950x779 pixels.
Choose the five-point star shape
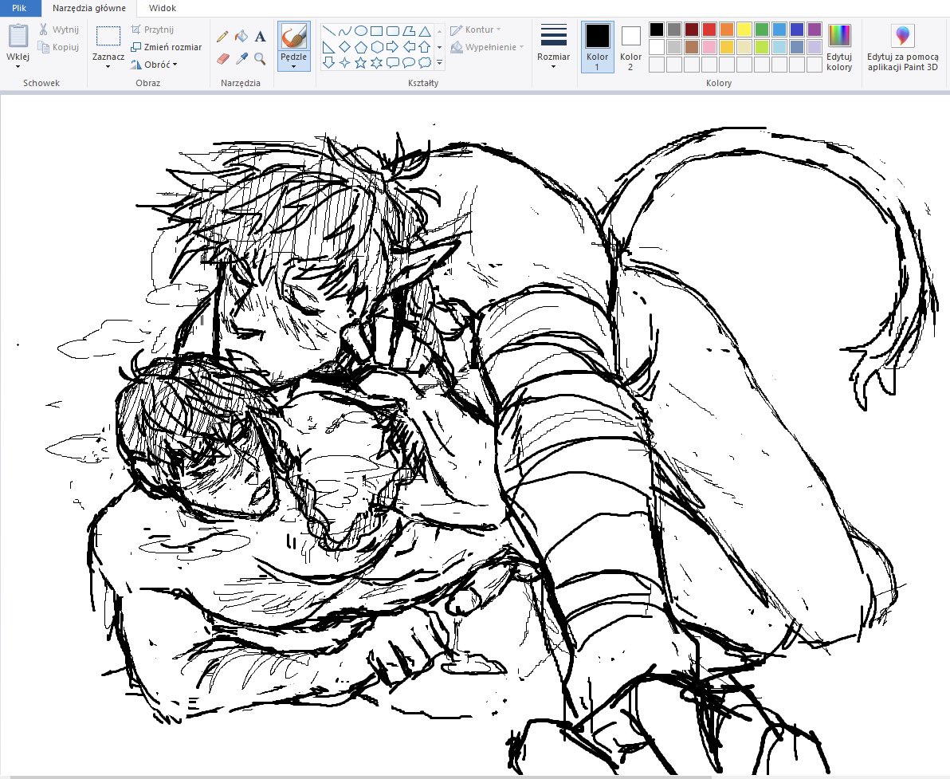[360, 62]
